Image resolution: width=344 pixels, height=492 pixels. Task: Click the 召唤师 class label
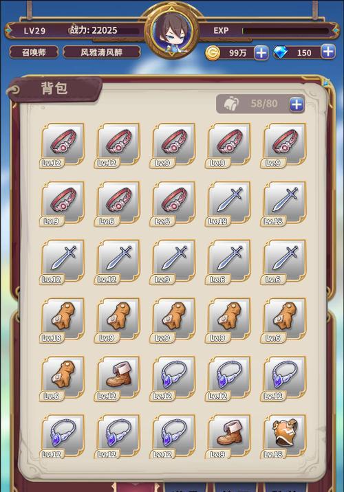[34, 52]
